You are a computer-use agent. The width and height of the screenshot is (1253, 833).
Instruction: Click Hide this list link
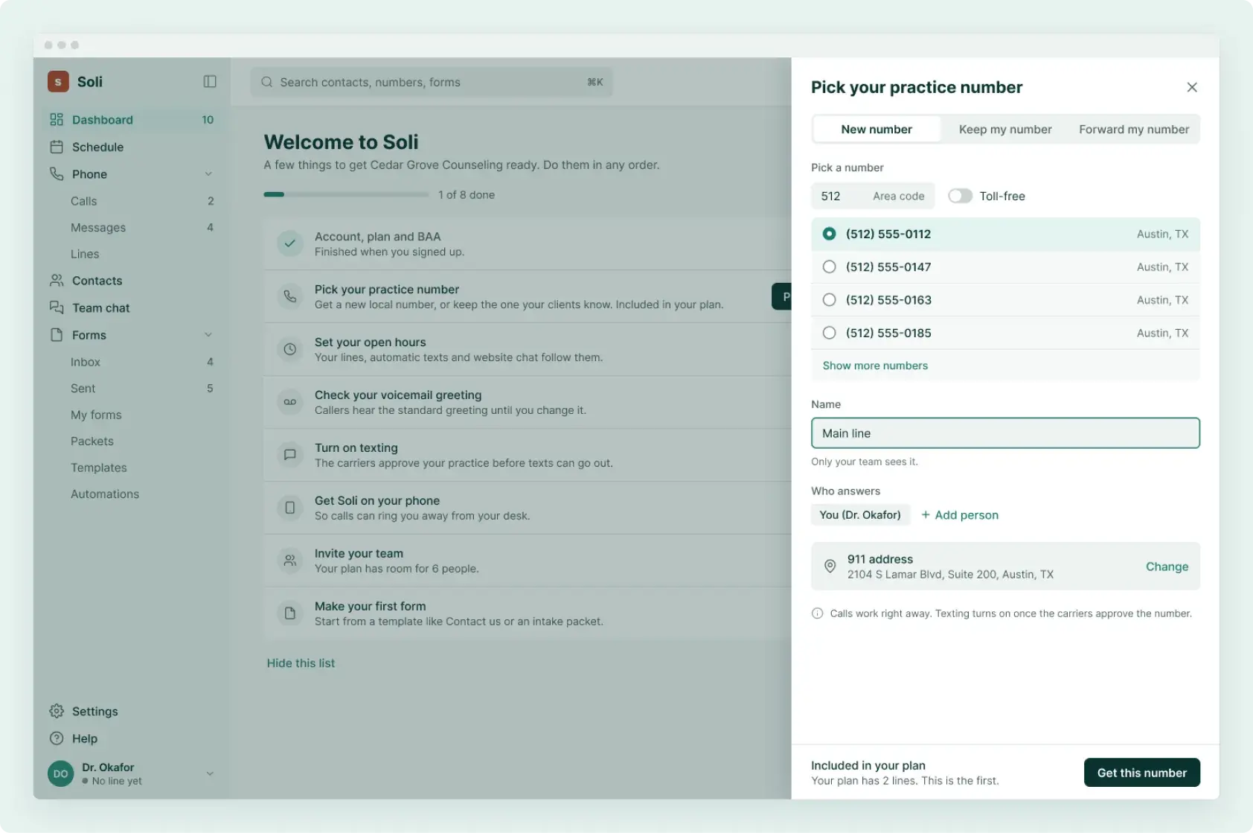[x=301, y=663]
